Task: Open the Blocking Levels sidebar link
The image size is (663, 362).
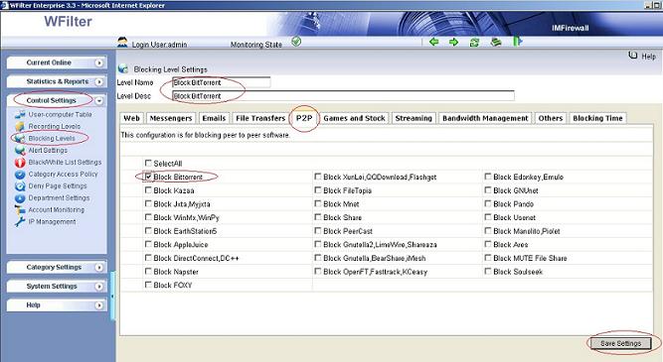Action: 52,139
